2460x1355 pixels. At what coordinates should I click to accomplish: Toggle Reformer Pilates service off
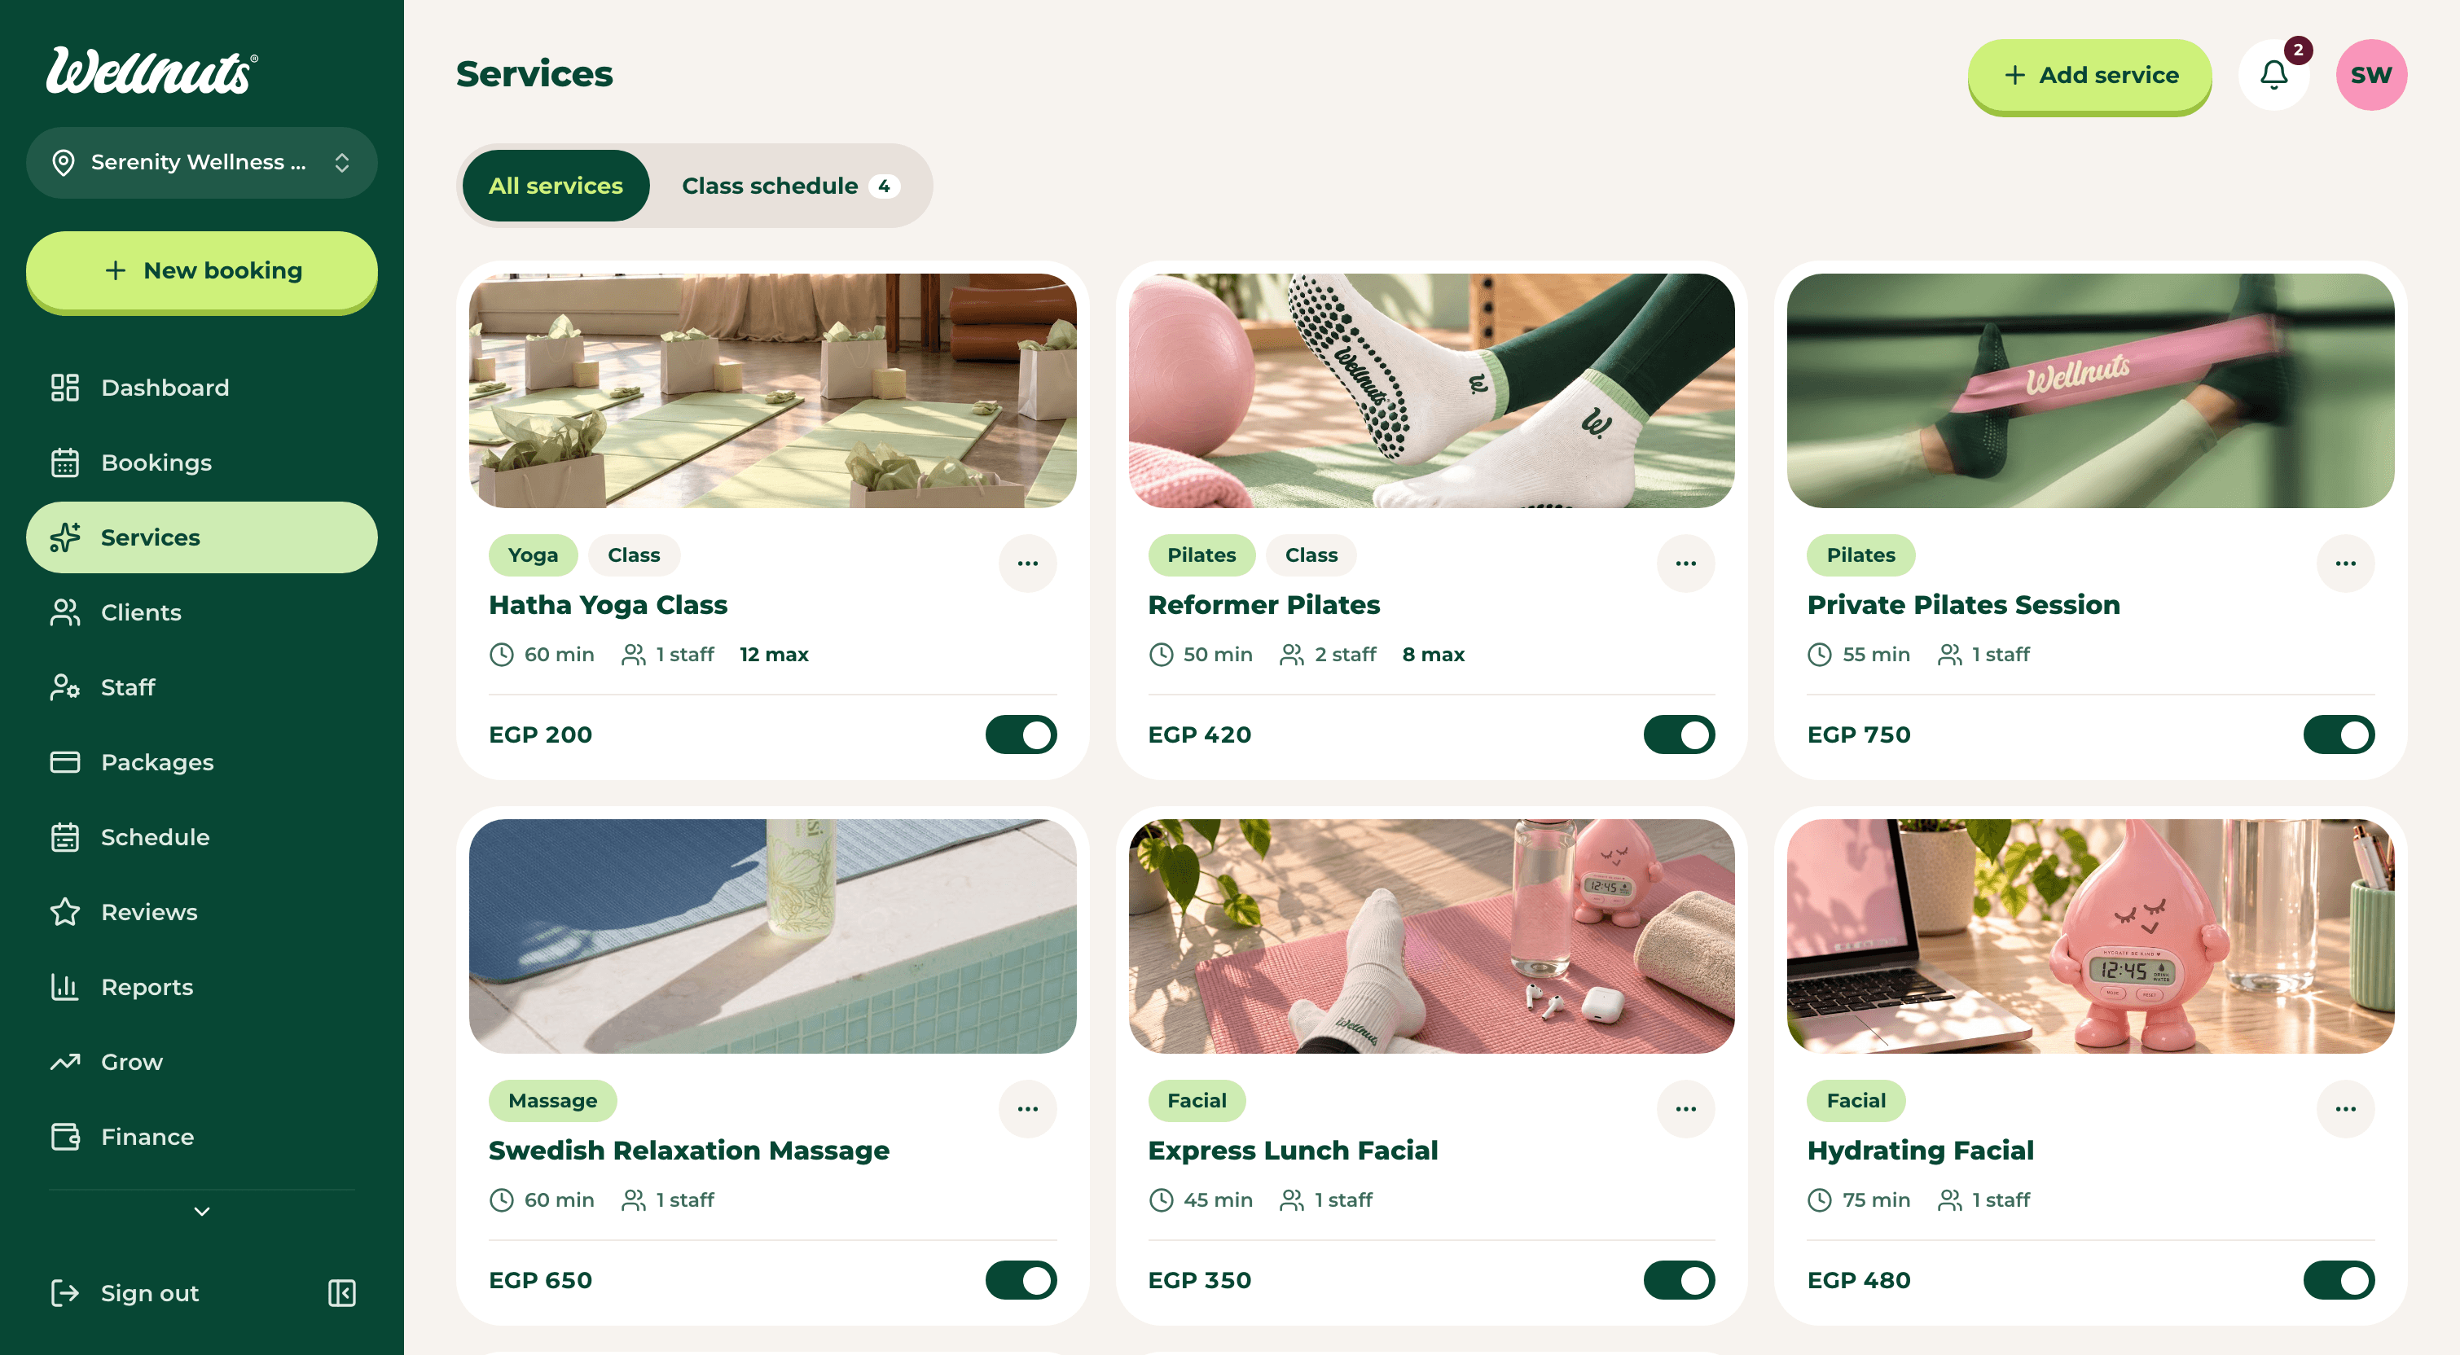[1679, 735]
